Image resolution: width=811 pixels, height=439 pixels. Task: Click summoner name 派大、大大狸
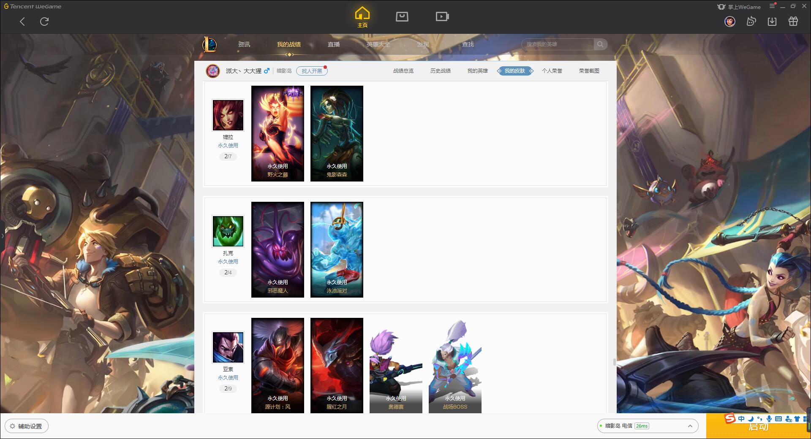[243, 71]
